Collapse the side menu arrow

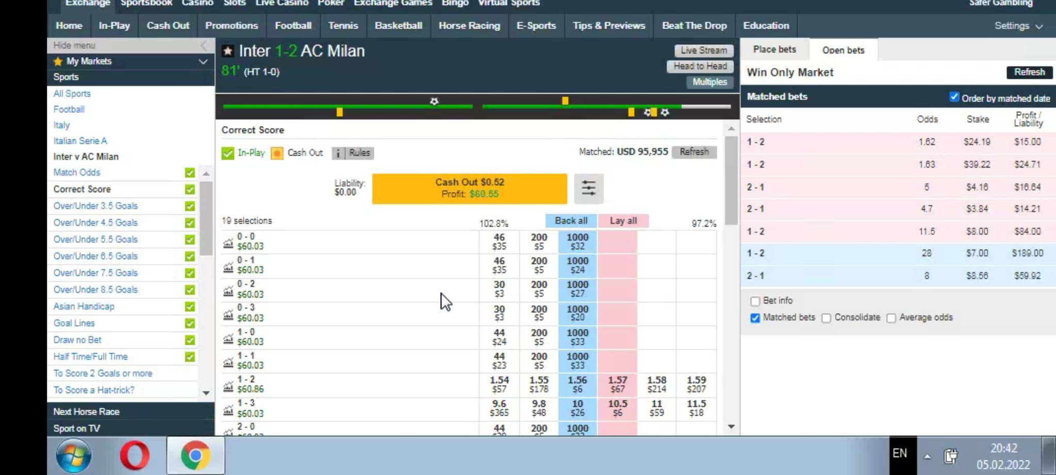point(204,45)
